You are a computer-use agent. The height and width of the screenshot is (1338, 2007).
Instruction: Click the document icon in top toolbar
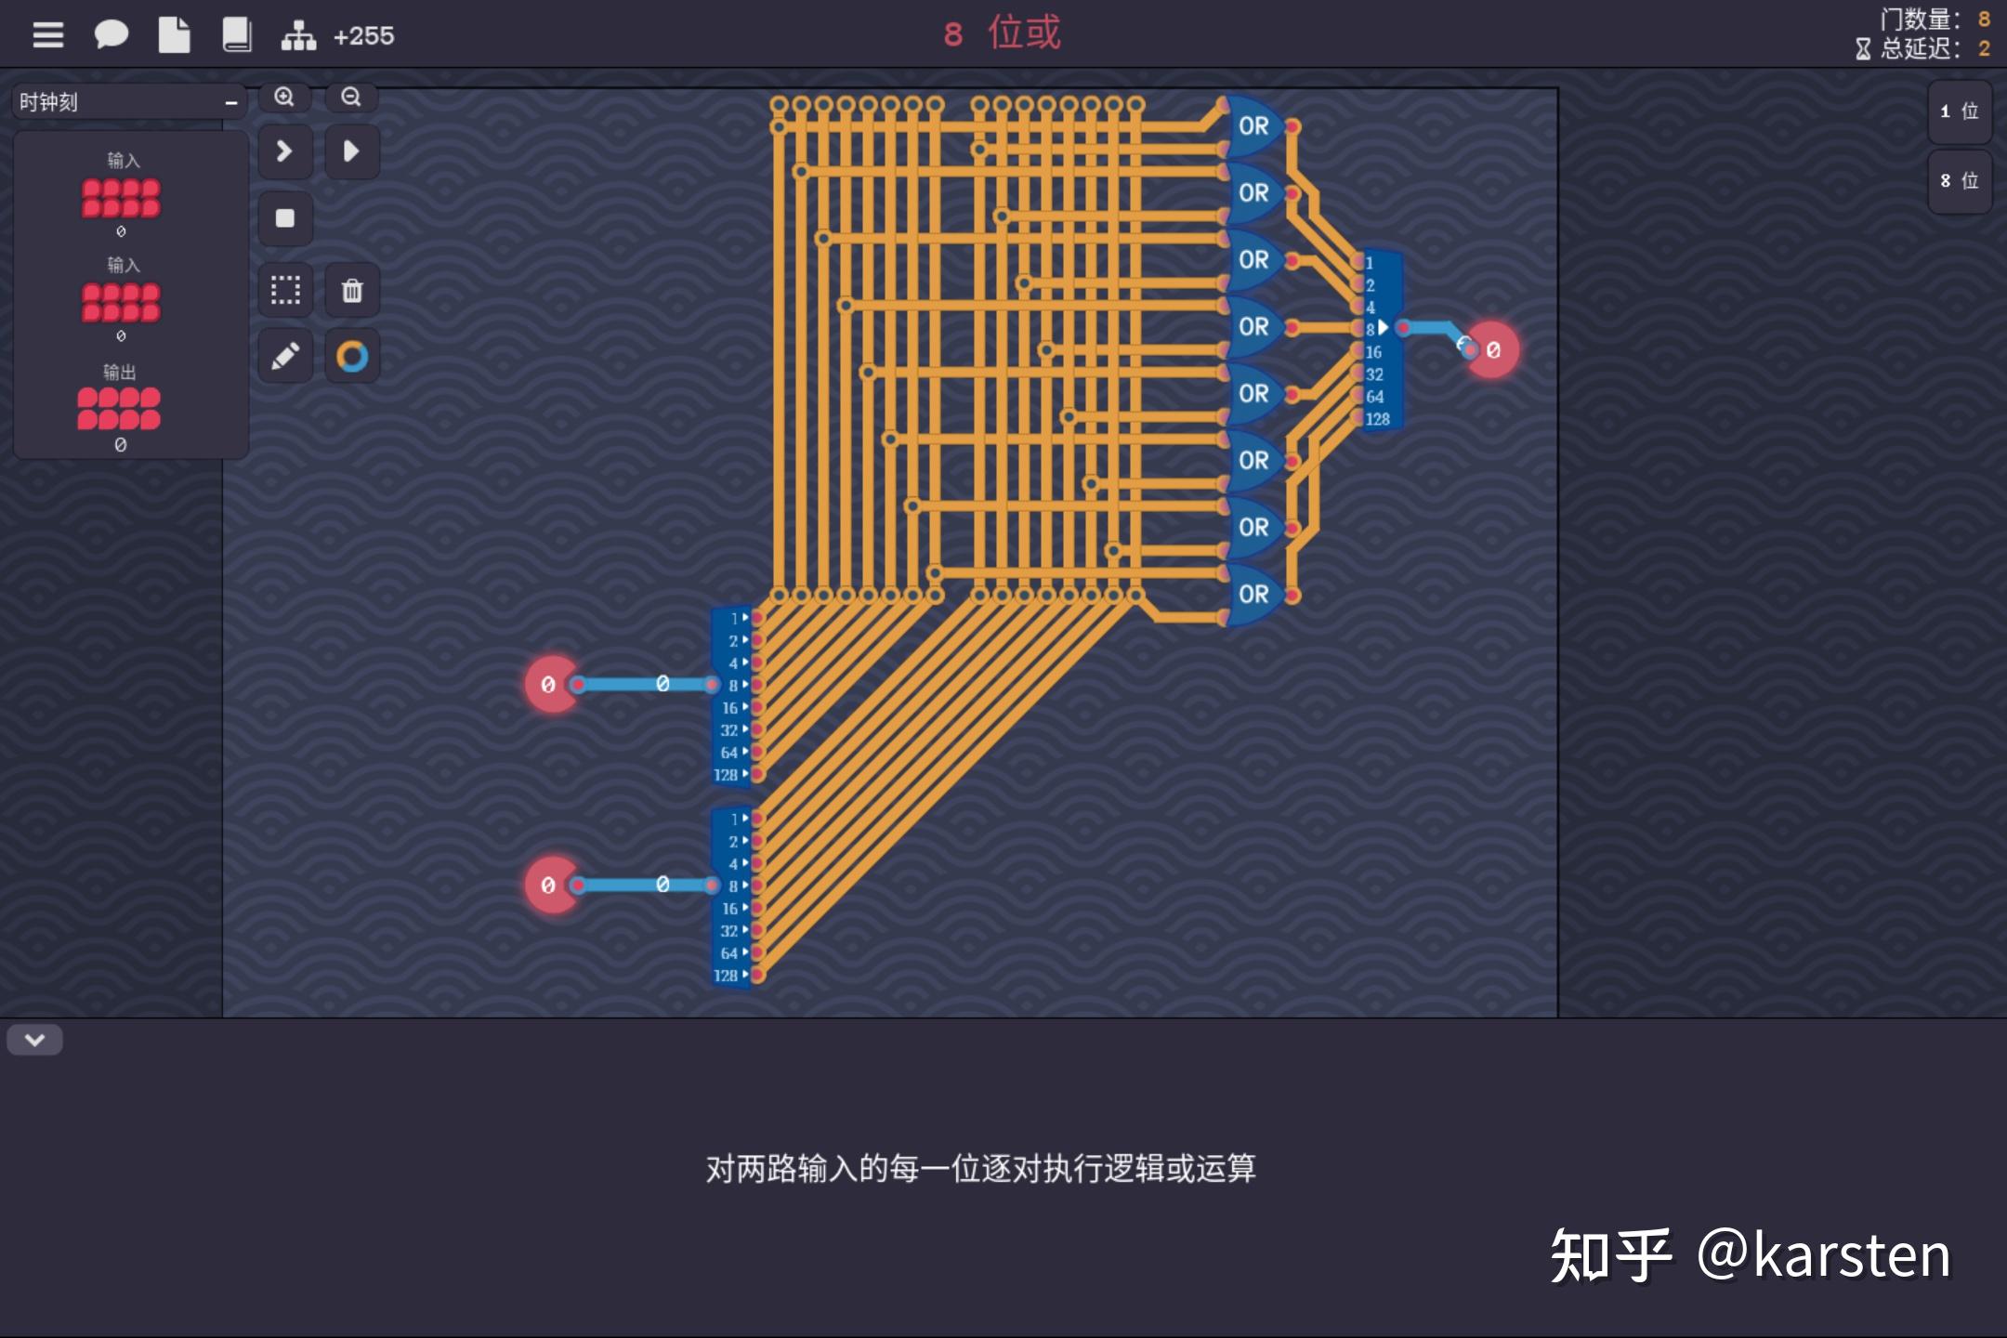coord(175,34)
